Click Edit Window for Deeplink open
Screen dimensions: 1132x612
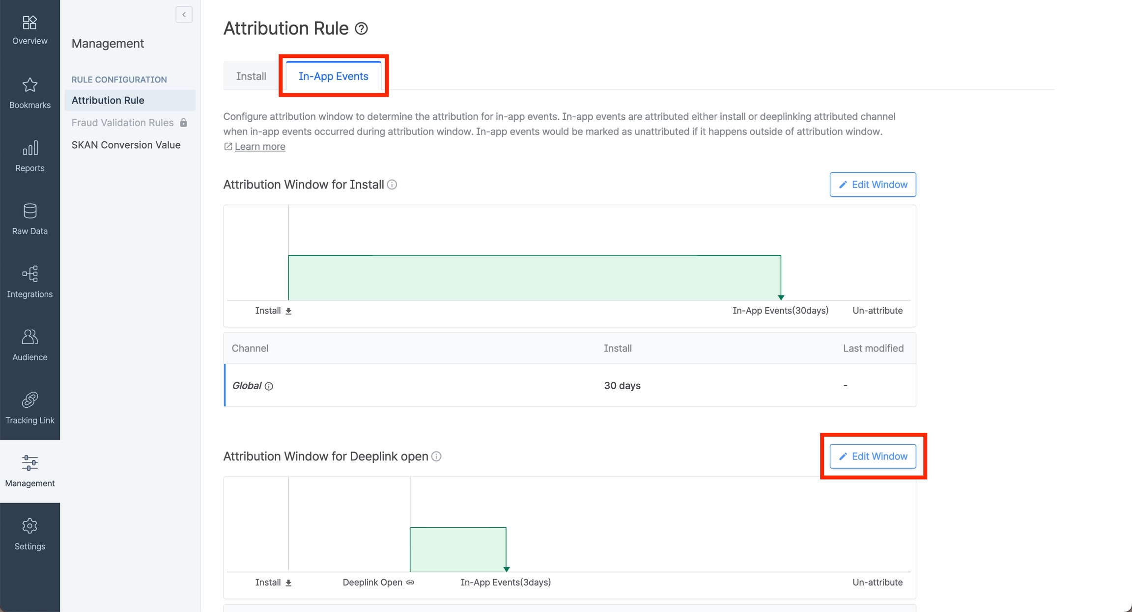tap(873, 456)
